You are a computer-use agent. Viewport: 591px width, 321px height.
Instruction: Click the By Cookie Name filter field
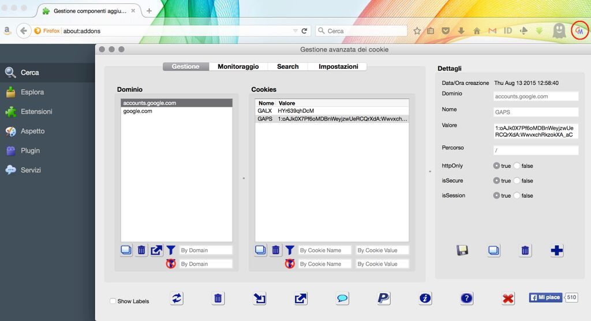coord(323,250)
